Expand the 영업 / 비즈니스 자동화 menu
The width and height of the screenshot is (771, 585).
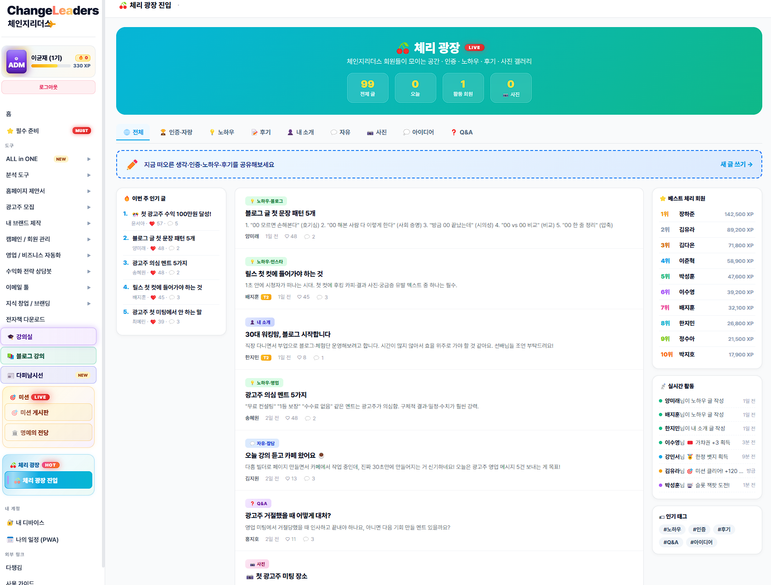click(x=48, y=256)
